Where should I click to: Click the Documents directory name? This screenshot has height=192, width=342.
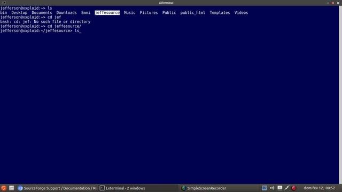tap(42, 13)
